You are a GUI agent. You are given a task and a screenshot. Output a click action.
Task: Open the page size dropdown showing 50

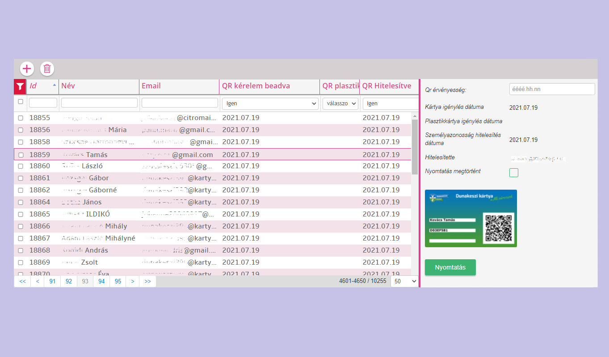tap(404, 281)
